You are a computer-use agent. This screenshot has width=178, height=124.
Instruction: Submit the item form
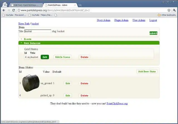[153, 33]
